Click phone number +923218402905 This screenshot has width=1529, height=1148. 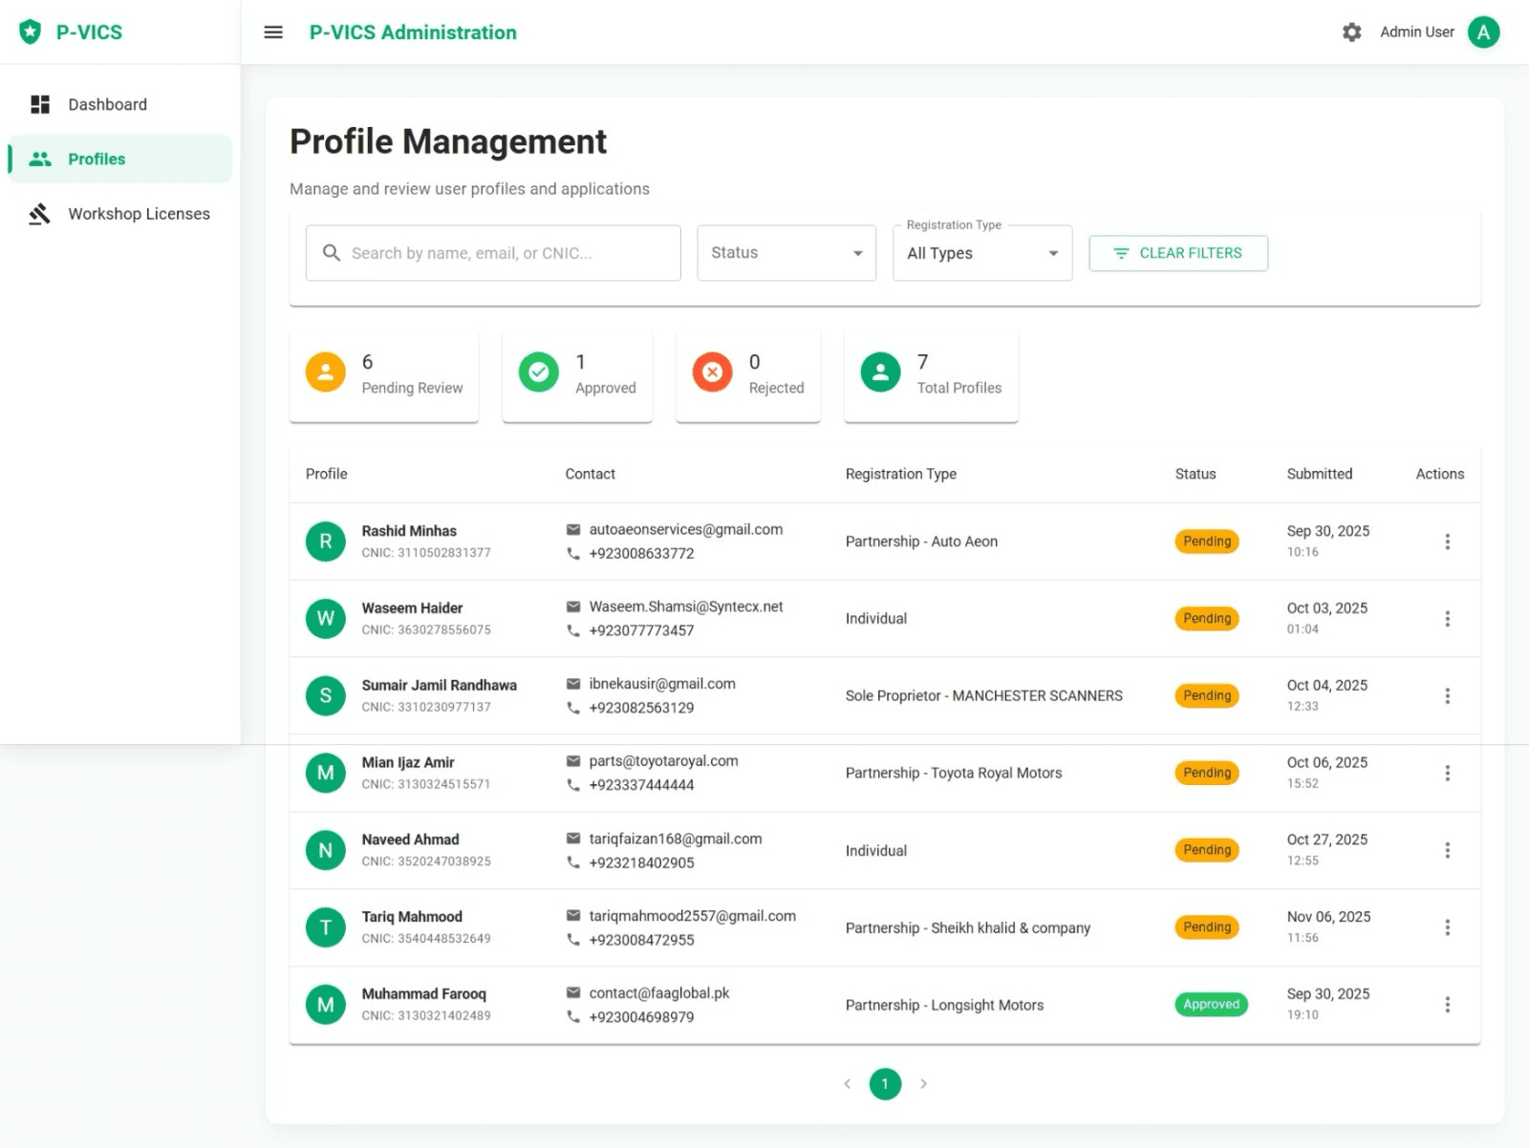point(642,863)
